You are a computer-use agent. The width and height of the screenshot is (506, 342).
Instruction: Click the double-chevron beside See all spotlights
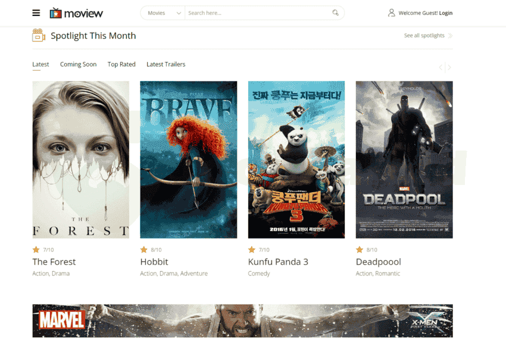450,36
